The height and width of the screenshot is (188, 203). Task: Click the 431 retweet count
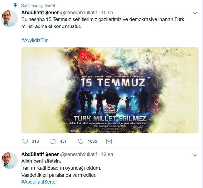coord(63,141)
